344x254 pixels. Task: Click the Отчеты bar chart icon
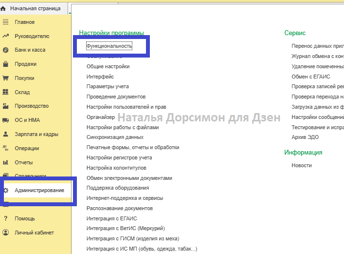[x=5, y=162]
